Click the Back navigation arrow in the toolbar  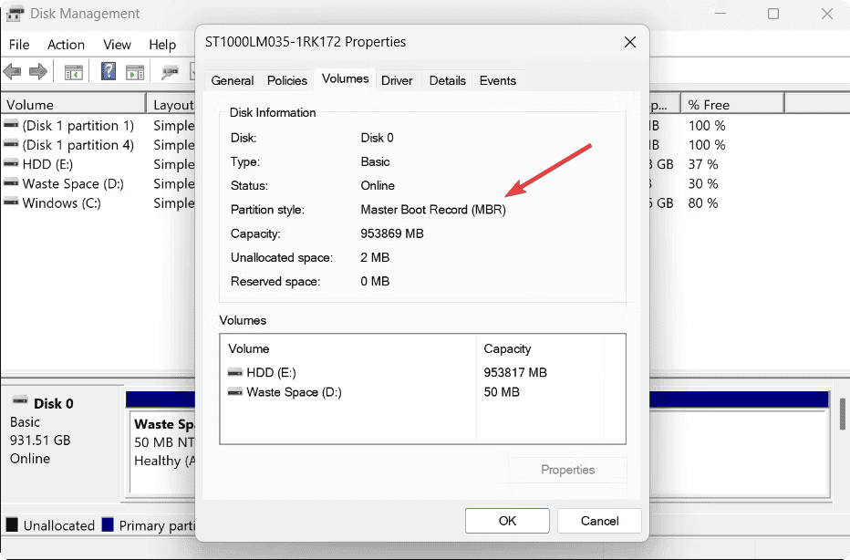click(x=13, y=72)
